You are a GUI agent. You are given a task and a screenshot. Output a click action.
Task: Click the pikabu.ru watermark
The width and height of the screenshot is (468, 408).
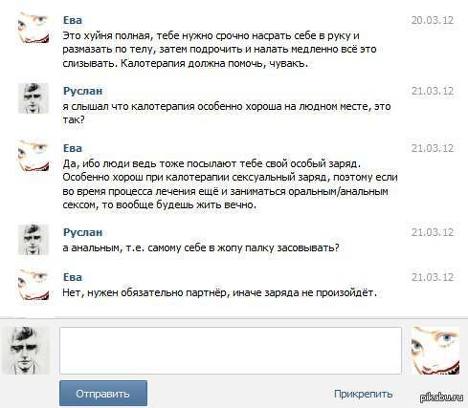[x=441, y=397]
